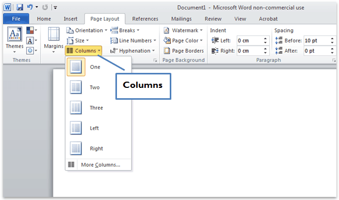This screenshot has height=200, width=339.
Task: Open Customize Quick Access Toolbar dropdown
Action: (55, 8)
